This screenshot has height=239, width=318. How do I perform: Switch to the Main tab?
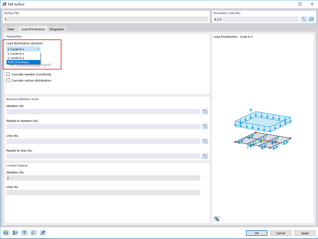click(x=11, y=29)
